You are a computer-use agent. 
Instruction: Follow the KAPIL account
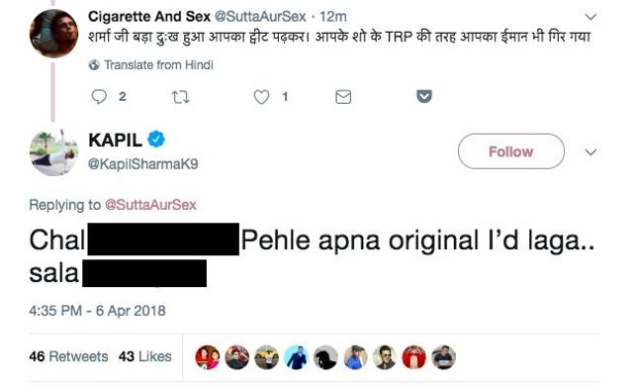(511, 151)
